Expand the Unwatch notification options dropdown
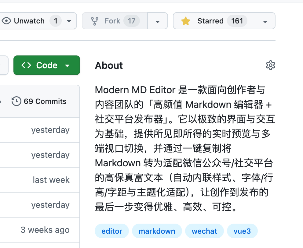This screenshot has width=303, height=248. pyautogui.click(x=69, y=21)
